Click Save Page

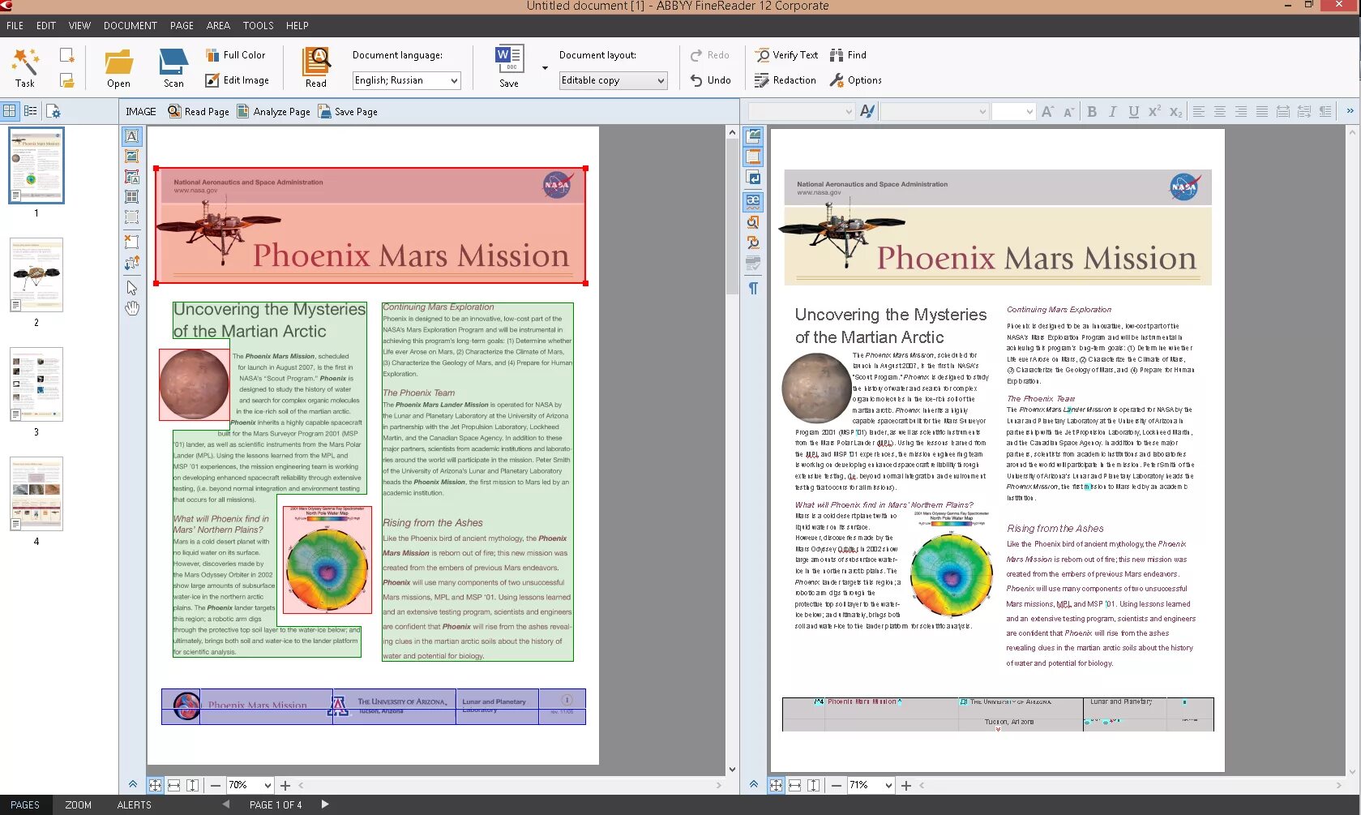coord(348,112)
